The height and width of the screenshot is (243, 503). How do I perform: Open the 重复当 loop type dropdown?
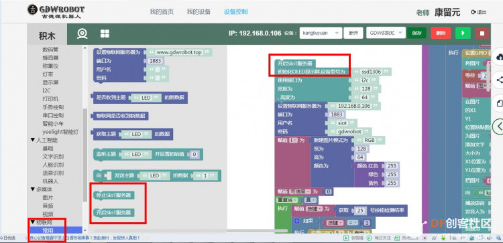point(287,199)
